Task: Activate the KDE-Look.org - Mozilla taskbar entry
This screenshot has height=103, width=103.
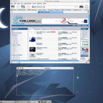Action: [x=24, y=102]
